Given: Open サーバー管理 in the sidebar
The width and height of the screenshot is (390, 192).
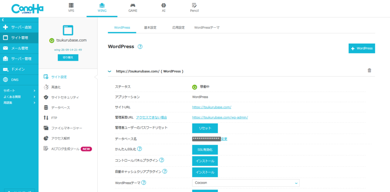Looking at the screenshot, I should (x=19, y=59).
